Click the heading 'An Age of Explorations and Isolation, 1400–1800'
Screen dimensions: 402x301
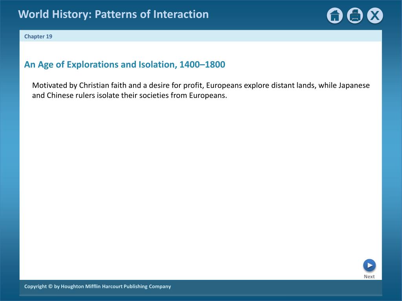tap(124, 65)
